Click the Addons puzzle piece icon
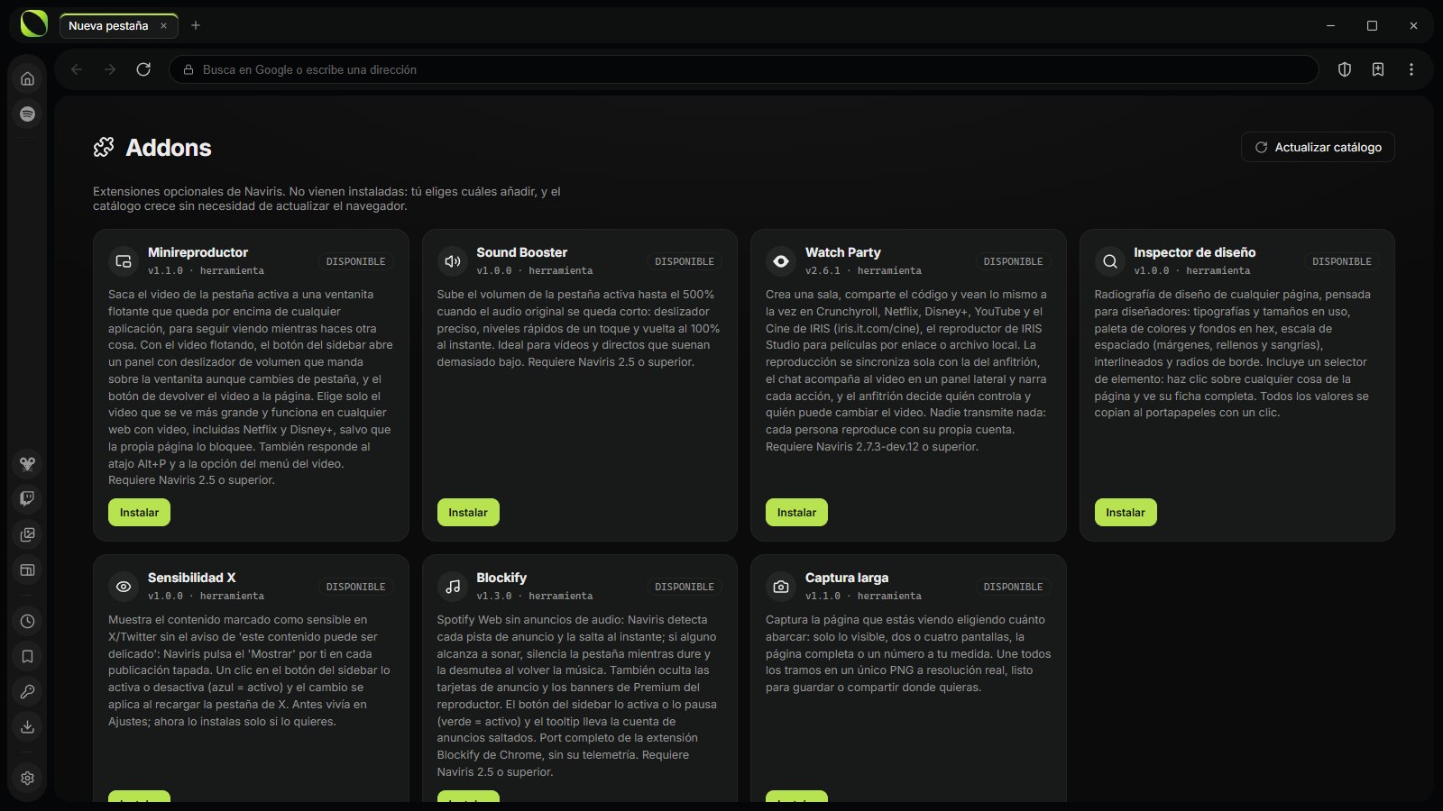Screen dimensions: 1443x811 pos(104,147)
